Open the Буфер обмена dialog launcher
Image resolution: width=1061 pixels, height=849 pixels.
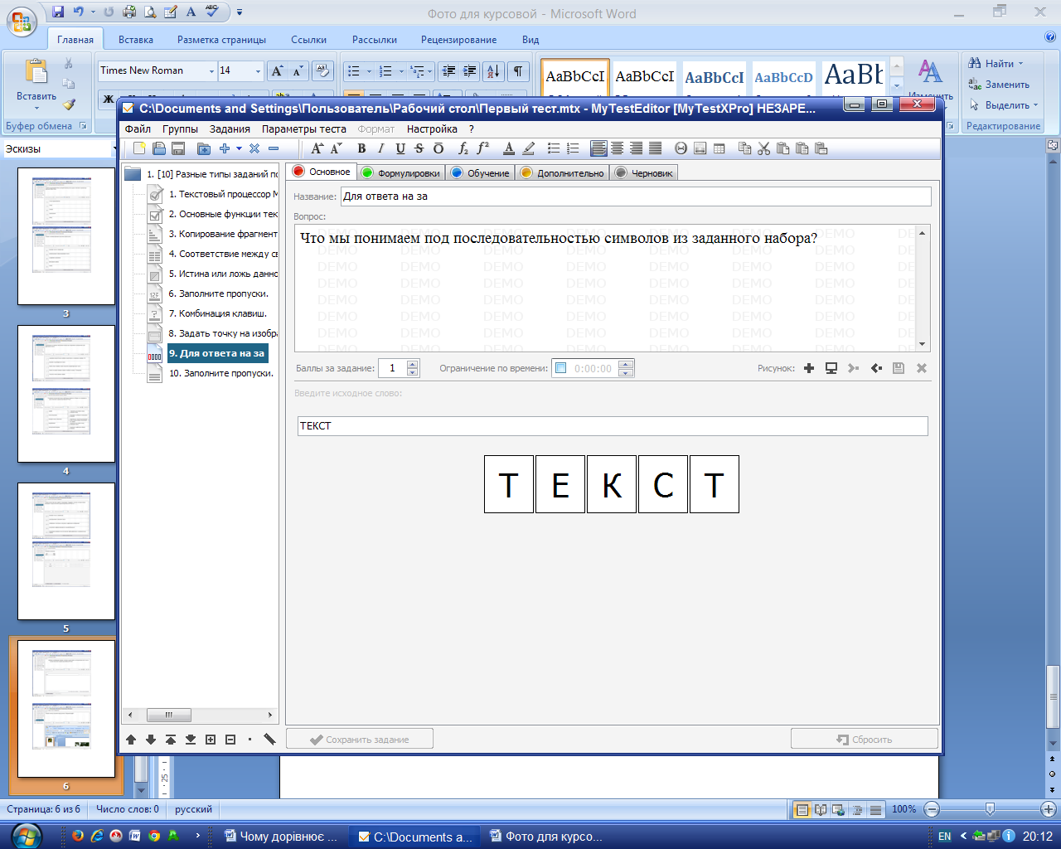tap(83, 126)
